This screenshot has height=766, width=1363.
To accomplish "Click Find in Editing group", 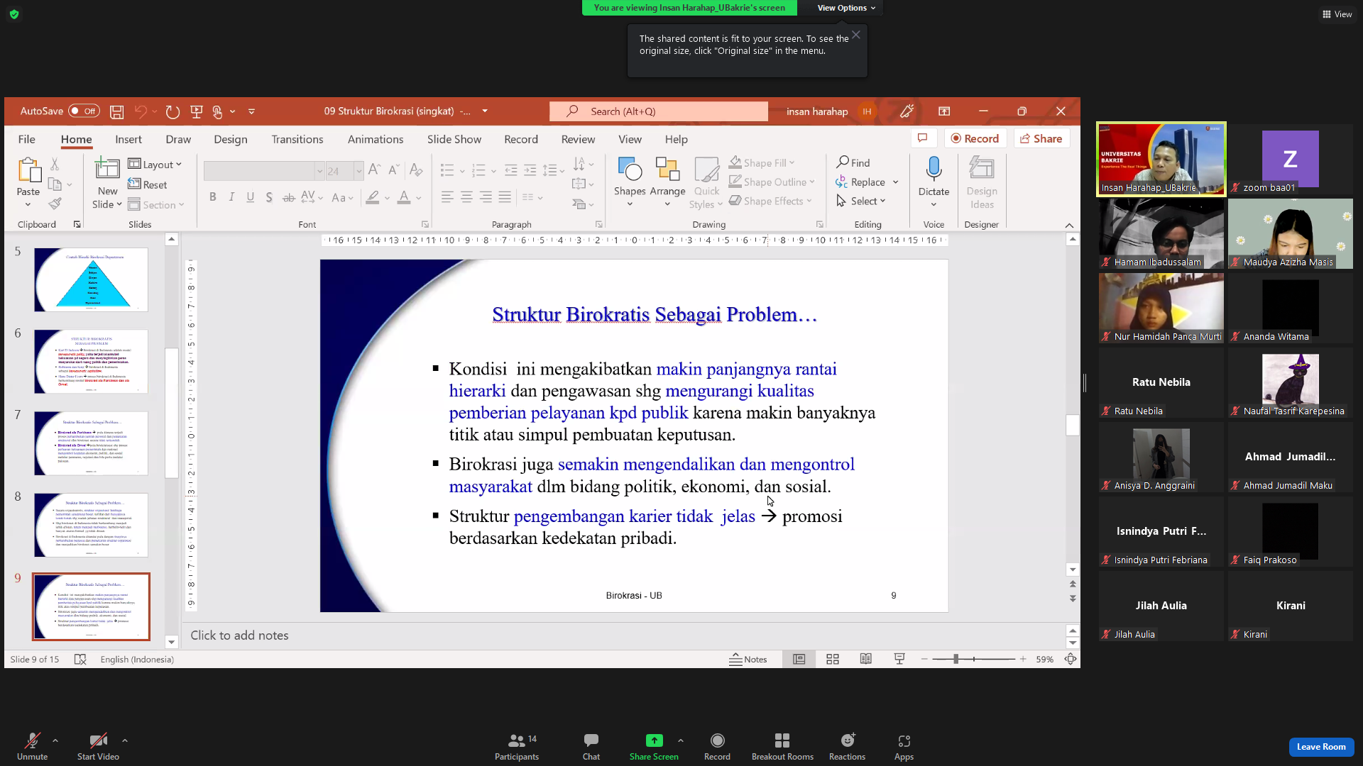I will click(853, 162).
